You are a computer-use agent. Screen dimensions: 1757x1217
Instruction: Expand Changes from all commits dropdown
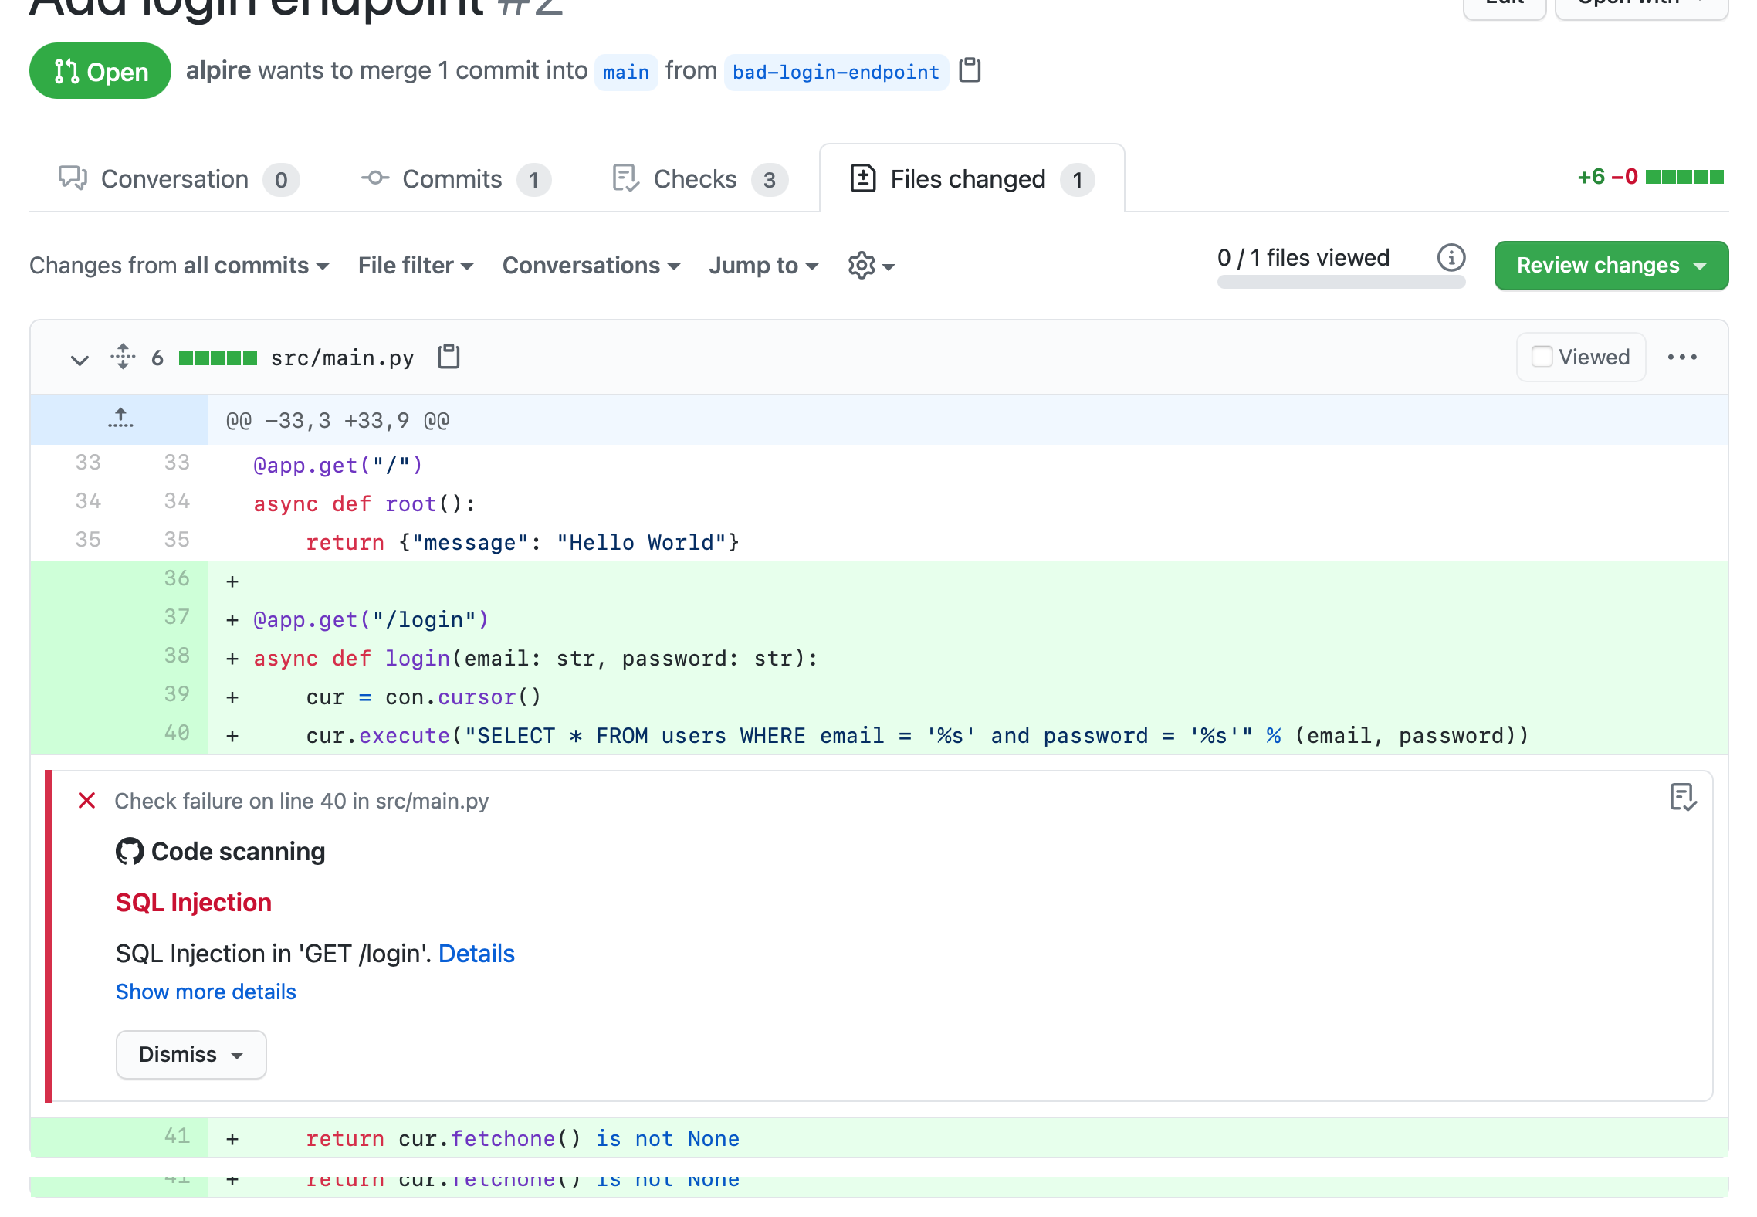[179, 266]
